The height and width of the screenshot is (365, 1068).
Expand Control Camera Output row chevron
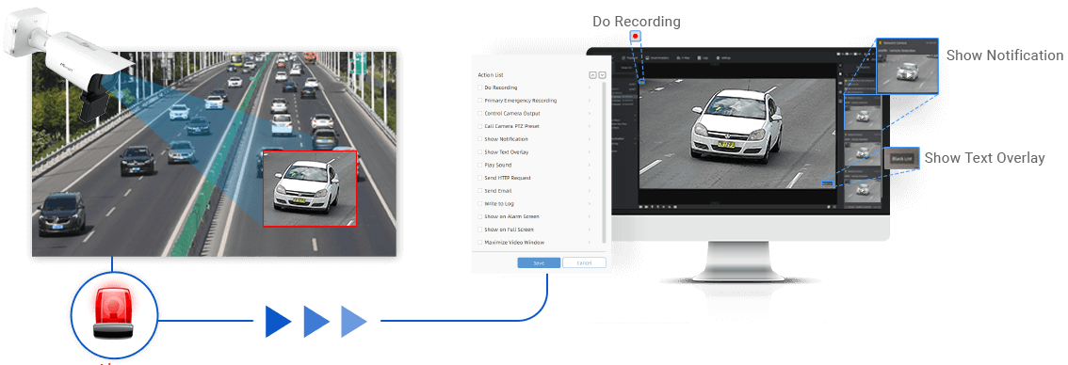590,114
